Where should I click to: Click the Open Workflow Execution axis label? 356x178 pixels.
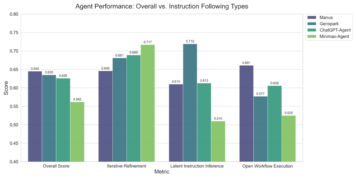267,166
